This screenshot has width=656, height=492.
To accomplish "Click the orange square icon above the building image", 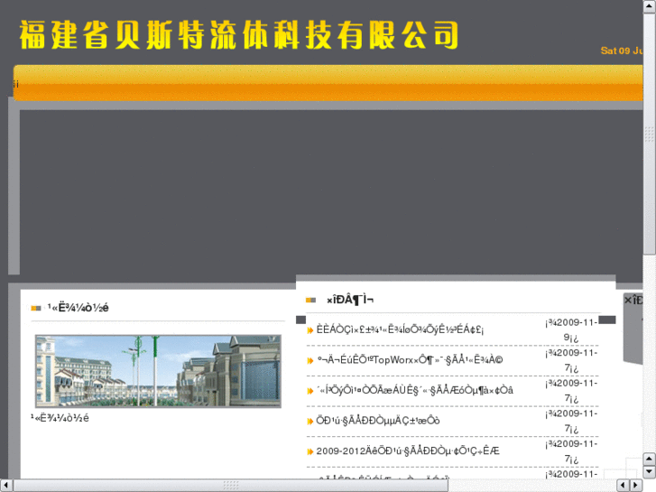I will (36, 308).
